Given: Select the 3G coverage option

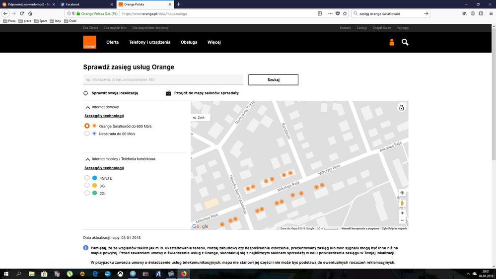Looking at the screenshot, I should tap(87, 186).
